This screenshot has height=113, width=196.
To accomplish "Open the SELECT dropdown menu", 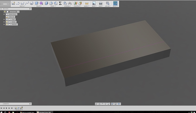I will (115, 6).
